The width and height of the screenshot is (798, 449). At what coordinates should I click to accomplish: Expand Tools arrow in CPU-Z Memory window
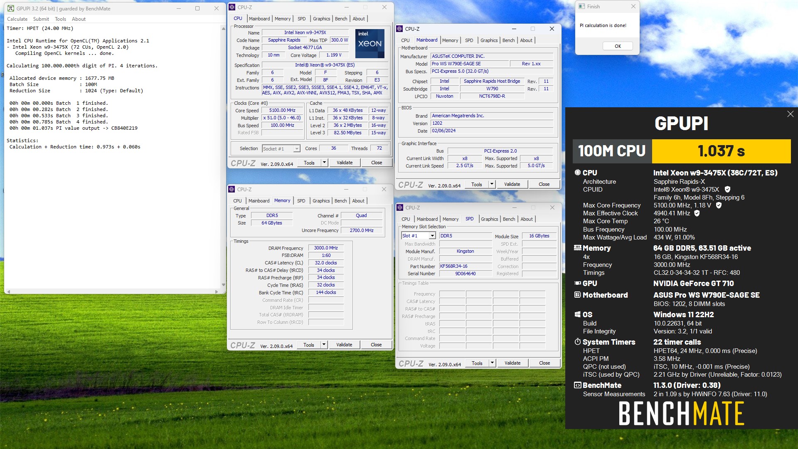(x=324, y=345)
